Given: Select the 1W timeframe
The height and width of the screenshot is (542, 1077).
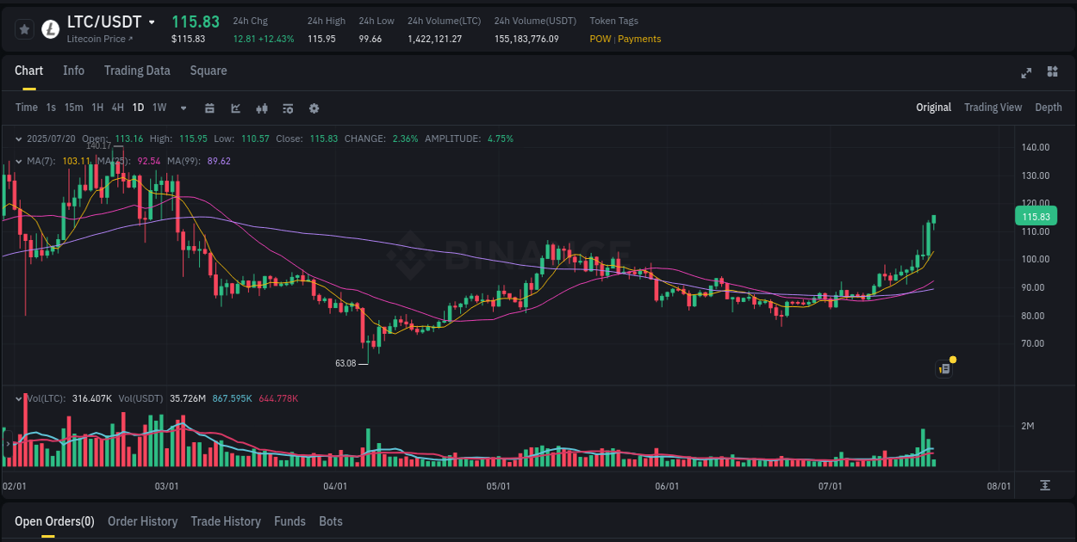Looking at the screenshot, I should [159, 108].
